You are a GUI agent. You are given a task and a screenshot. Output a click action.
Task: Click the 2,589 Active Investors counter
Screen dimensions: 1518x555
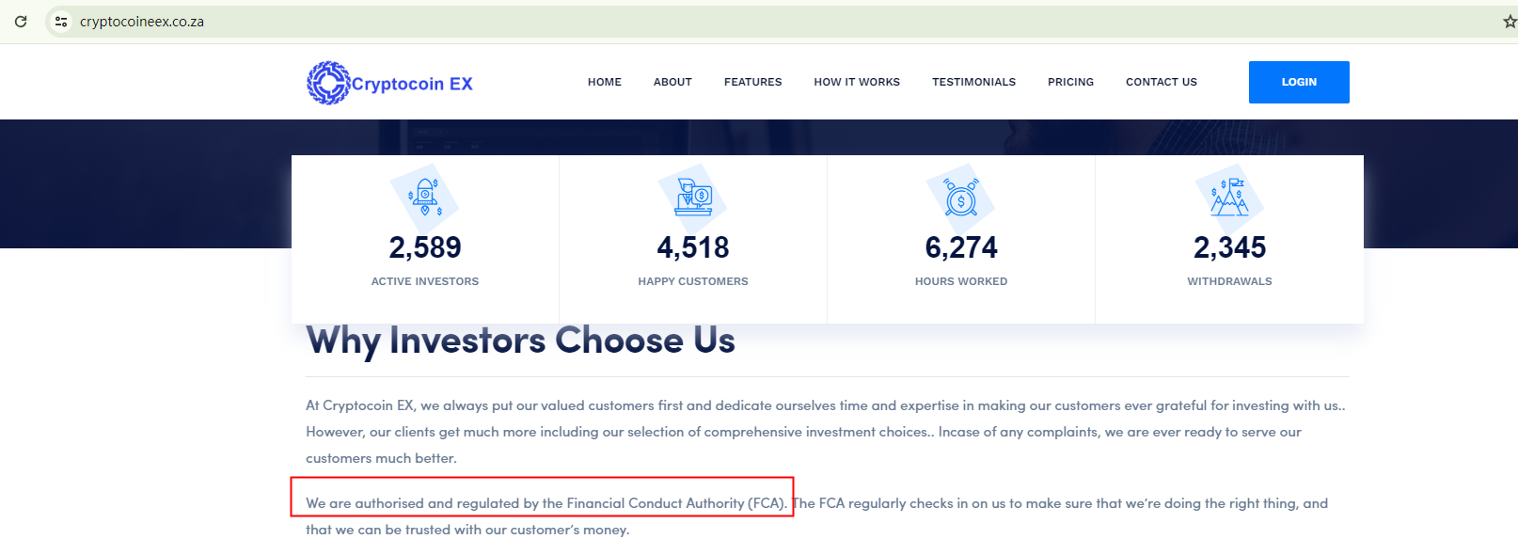(x=425, y=247)
